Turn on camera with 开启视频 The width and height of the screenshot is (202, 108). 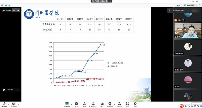point(14,104)
